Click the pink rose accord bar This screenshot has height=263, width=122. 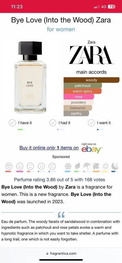(79, 97)
